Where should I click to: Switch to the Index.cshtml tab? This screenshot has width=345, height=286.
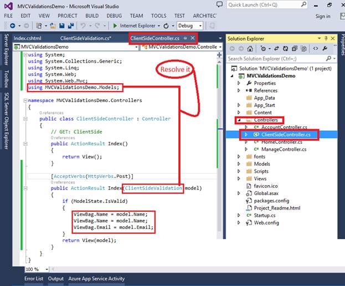coord(27,38)
